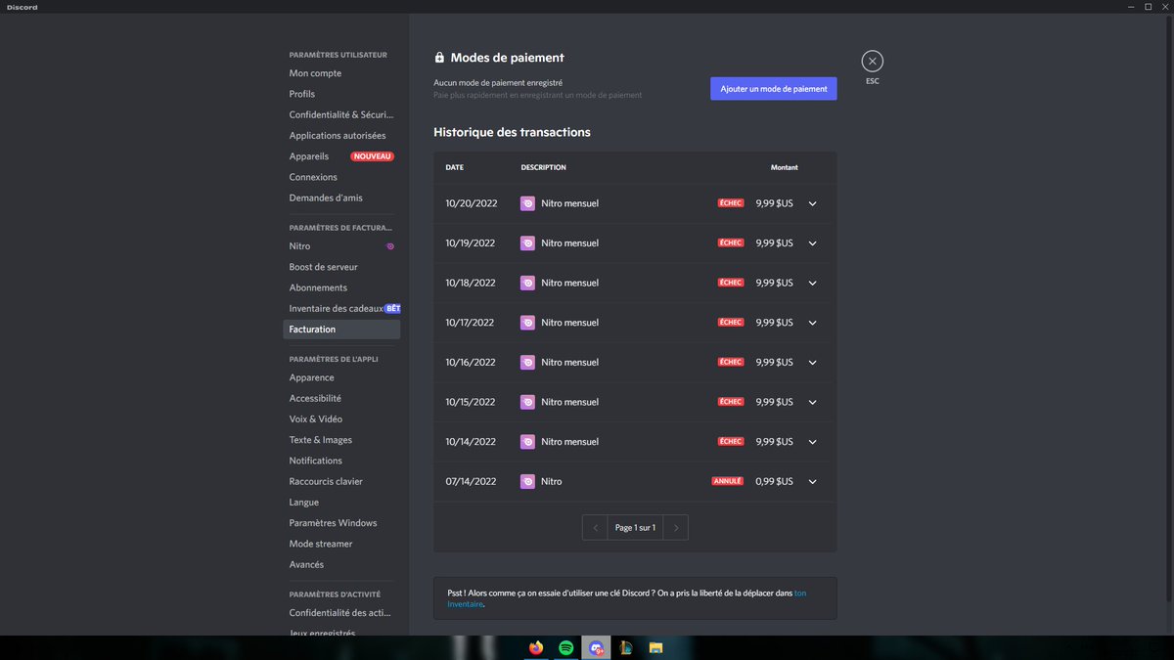Click Nitro icon in 10/15/2022 transaction row

point(528,402)
